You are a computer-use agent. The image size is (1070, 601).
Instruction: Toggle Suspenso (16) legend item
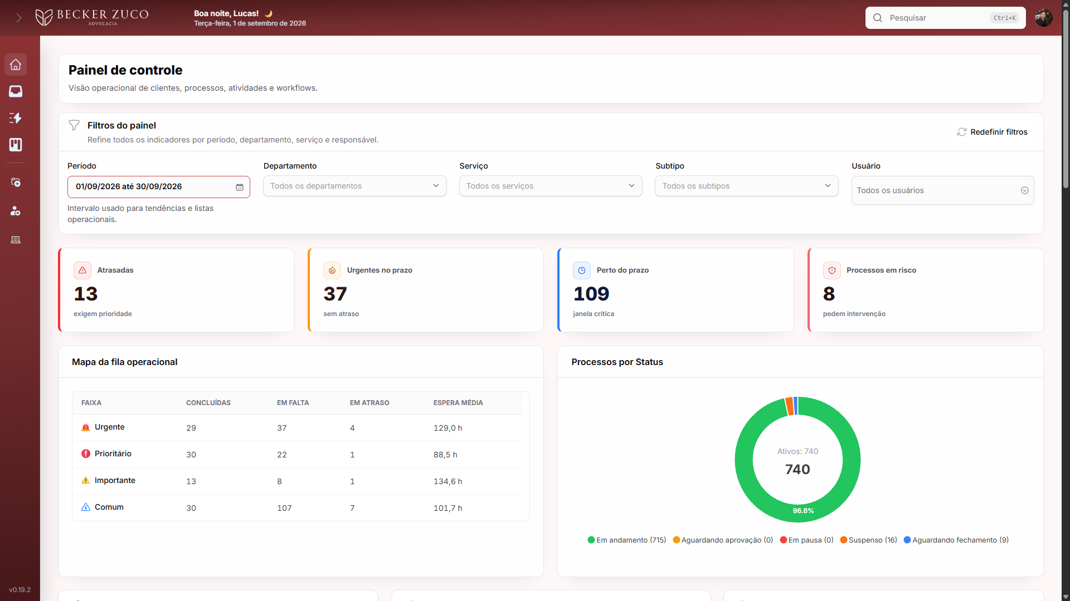869,540
